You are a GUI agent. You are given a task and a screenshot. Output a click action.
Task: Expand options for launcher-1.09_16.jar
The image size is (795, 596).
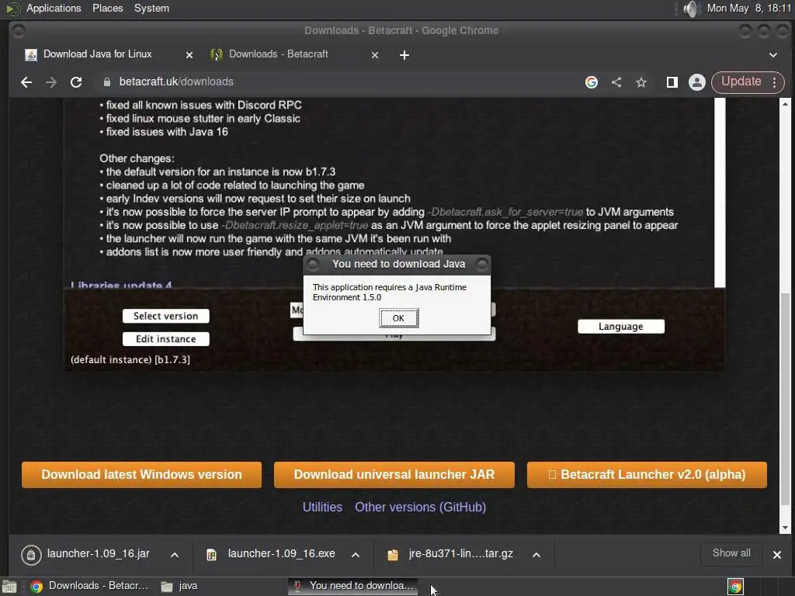tap(175, 555)
